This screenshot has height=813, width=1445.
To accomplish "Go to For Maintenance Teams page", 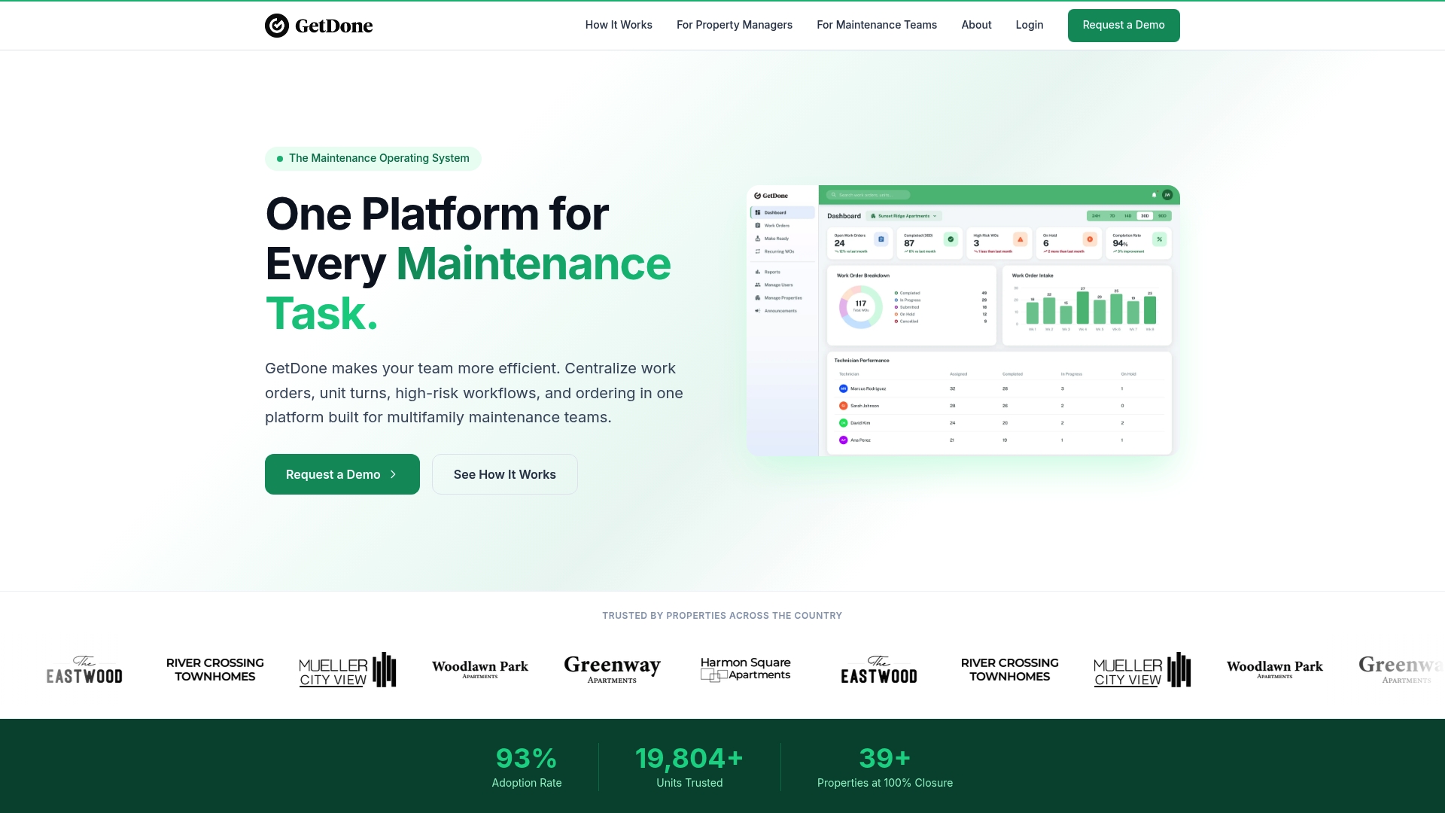I will (x=877, y=25).
